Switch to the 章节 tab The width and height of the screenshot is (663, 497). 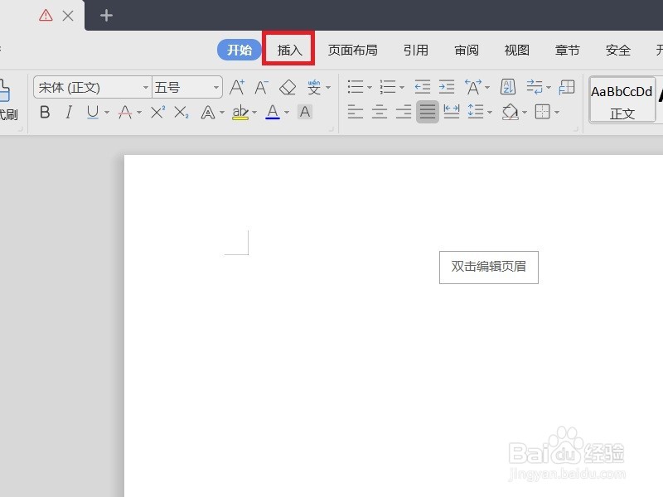coord(568,51)
